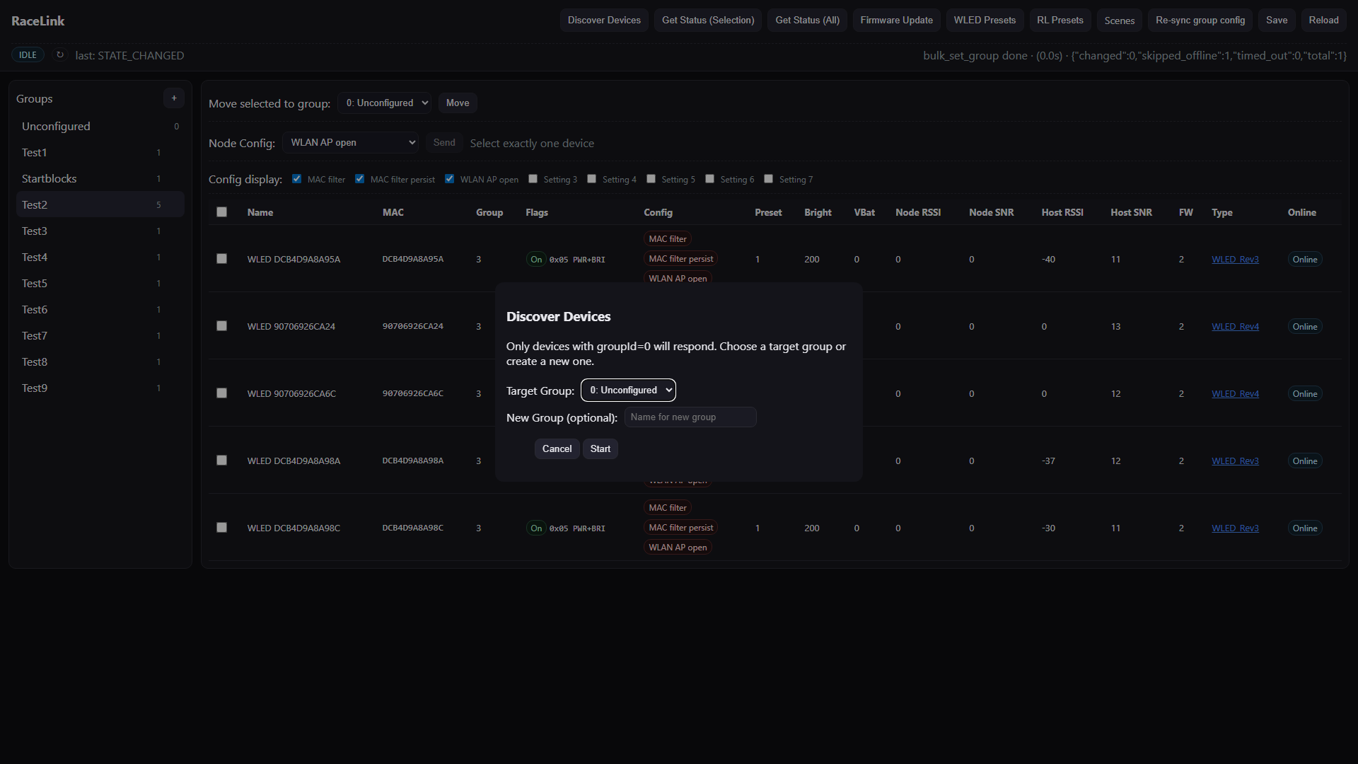Select the Test1 group

pos(100,152)
